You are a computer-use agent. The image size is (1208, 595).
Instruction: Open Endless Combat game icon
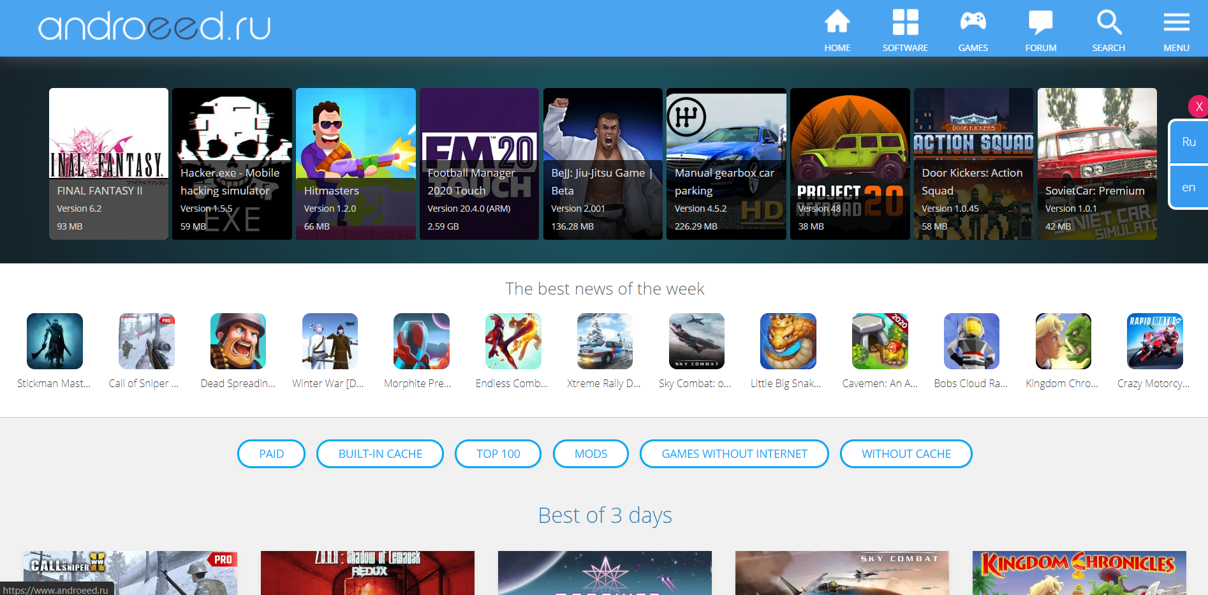click(513, 341)
